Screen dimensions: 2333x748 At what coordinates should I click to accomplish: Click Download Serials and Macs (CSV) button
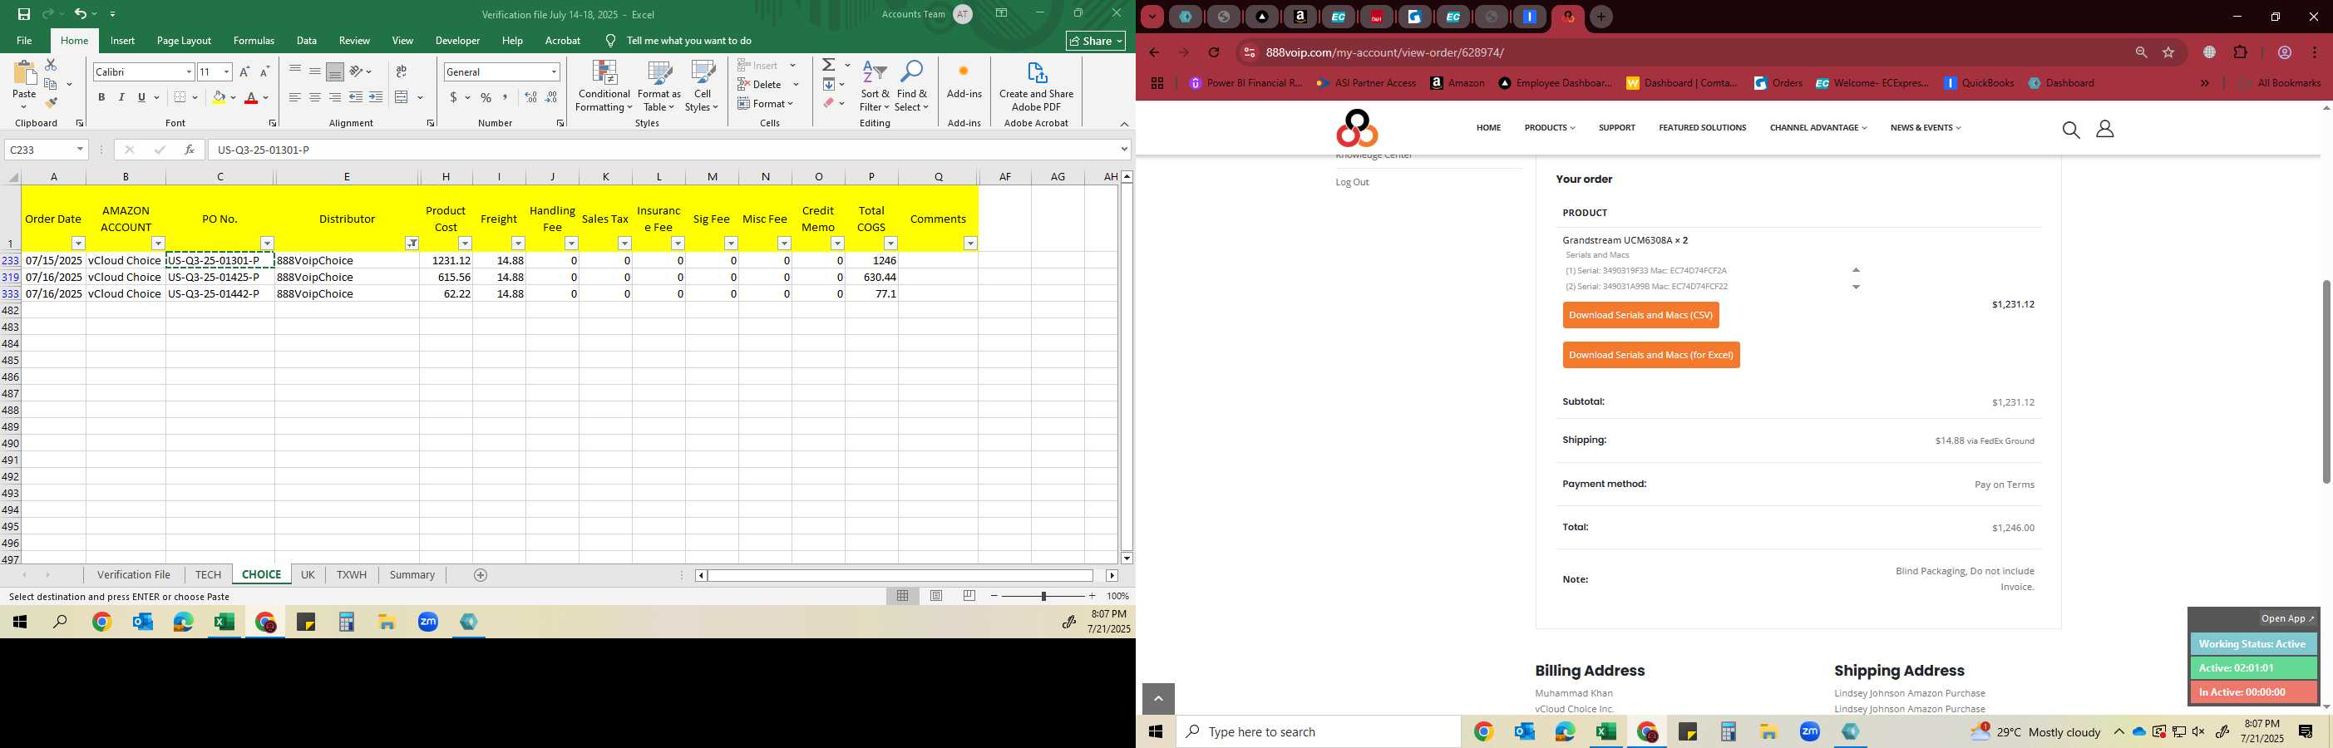click(x=1640, y=315)
